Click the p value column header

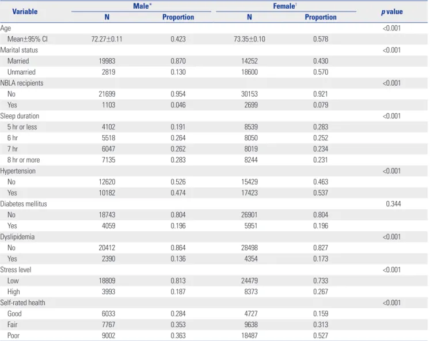(x=392, y=12)
